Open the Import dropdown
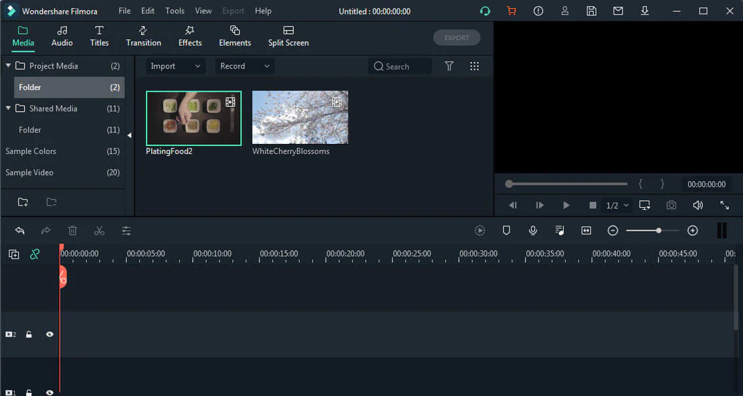Image resolution: width=743 pixels, height=396 pixels. (175, 66)
